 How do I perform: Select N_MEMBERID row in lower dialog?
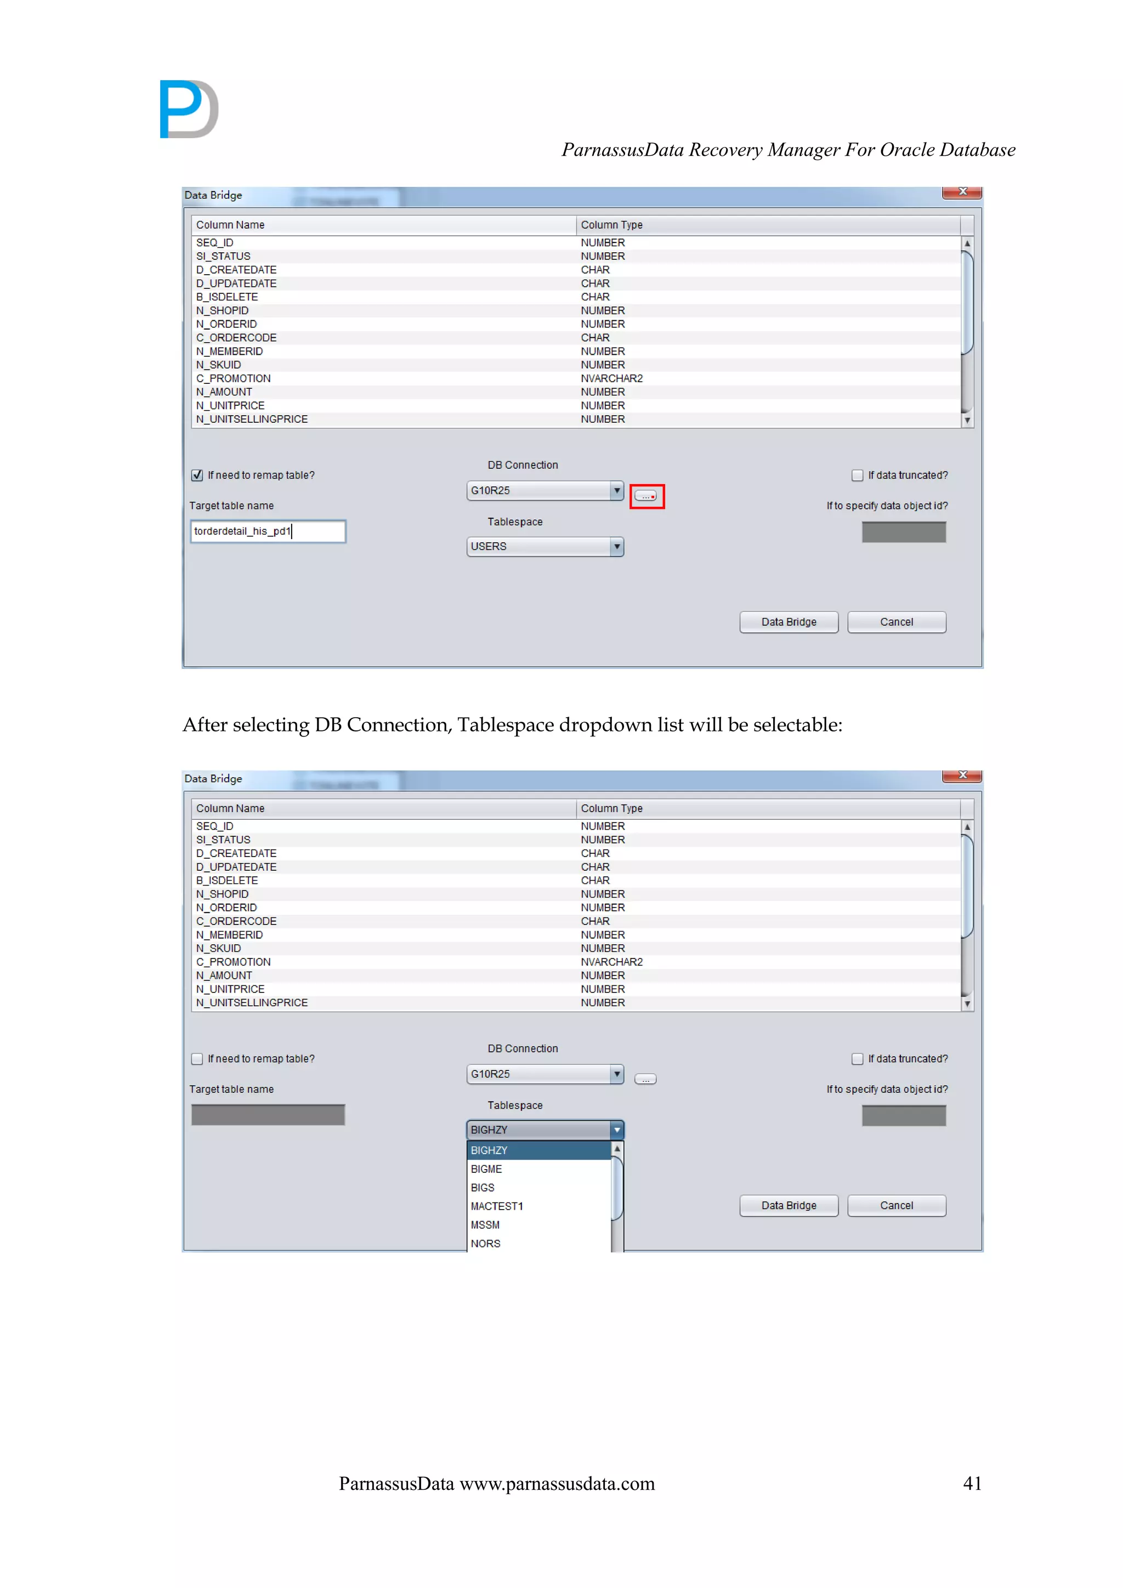(x=576, y=935)
